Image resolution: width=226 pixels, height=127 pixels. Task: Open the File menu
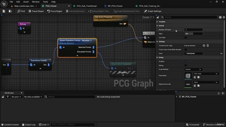[11, 2]
